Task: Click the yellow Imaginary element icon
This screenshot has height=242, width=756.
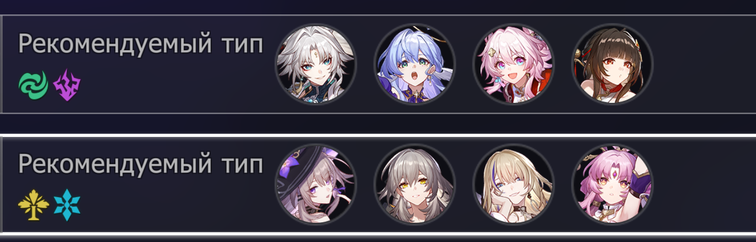Action: tap(30, 205)
